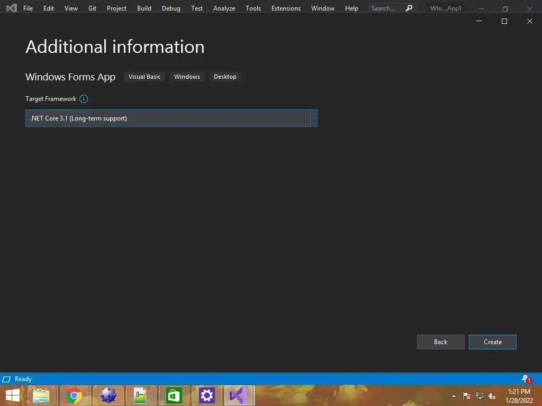Screen dimensions: 542x406
Task: Click the Desktop tag label
Action: 225,77
